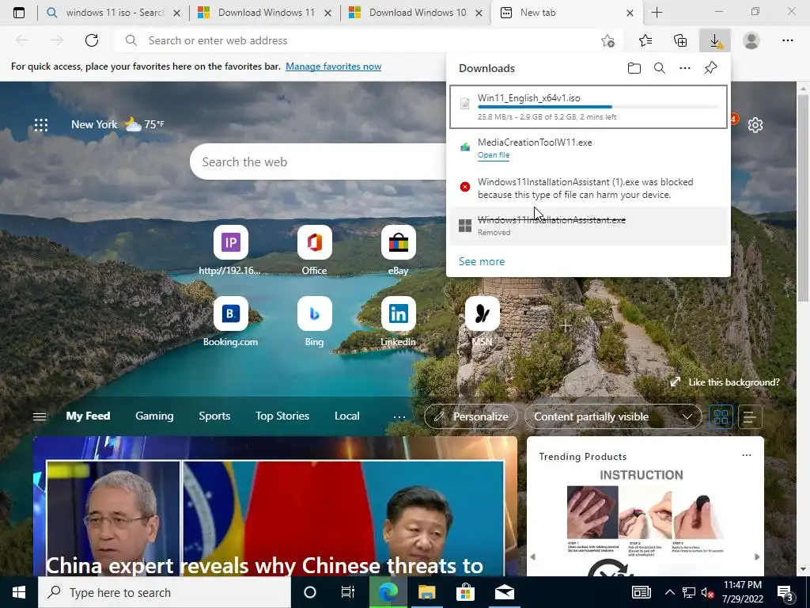Viewport: 810px width, 608px height.
Task: Switch feed to grid layout view
Action: pyautogui.click(x=721, y=416)
